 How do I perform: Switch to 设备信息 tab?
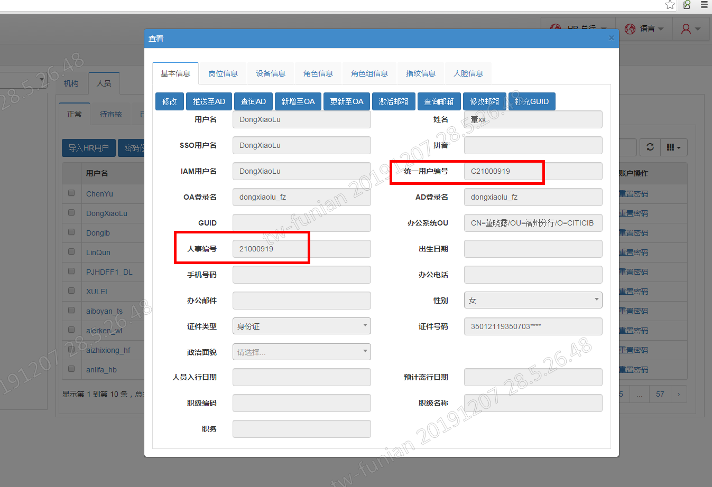tap(271, 73)
